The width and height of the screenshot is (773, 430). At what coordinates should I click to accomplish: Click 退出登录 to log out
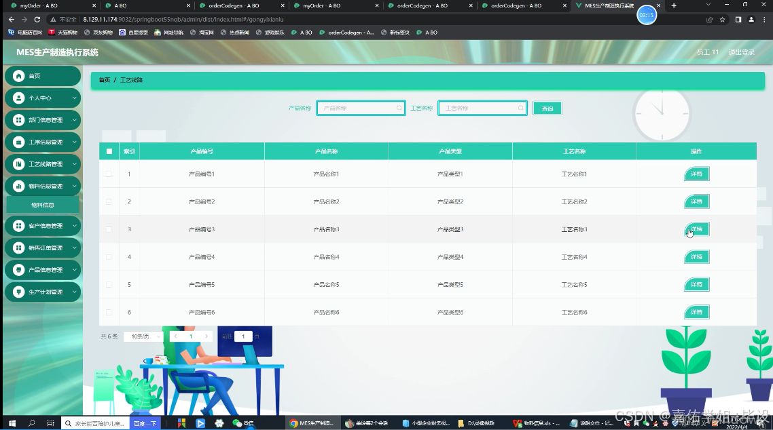(x=742, y=51)
